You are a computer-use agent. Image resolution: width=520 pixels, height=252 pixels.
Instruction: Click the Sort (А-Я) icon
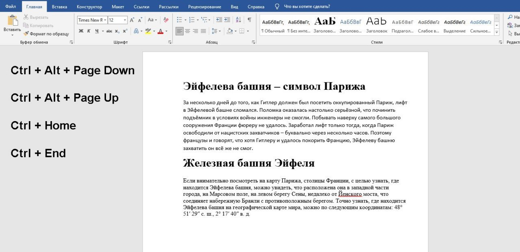pos(238,20)
